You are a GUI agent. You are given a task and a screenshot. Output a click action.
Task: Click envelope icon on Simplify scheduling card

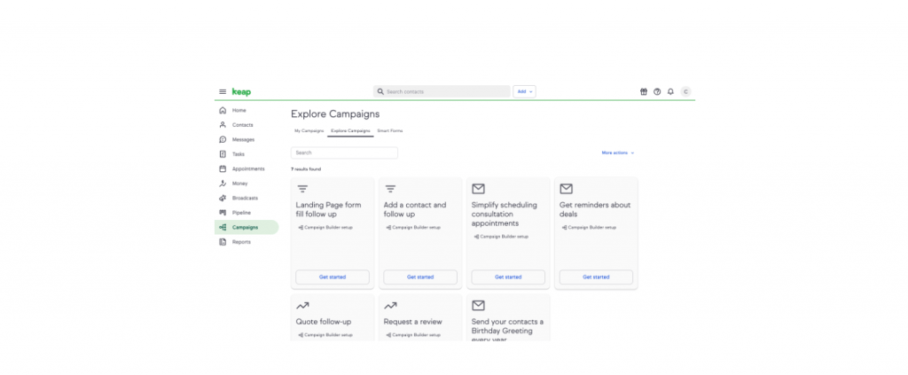pyautogui.click(x=478, y=189)
